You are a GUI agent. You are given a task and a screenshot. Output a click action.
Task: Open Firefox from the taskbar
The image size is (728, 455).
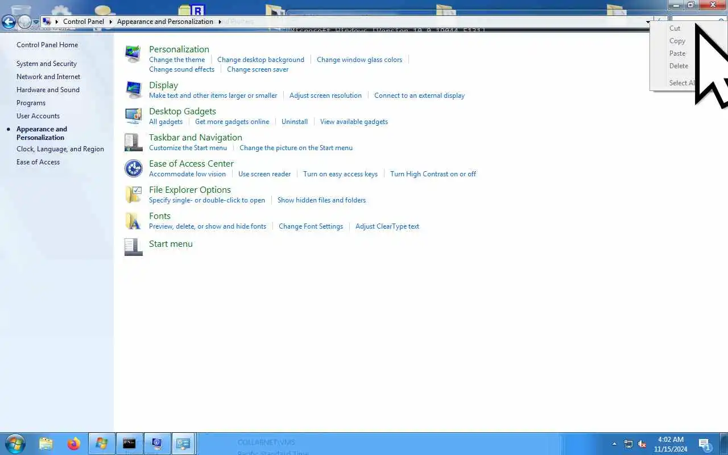tap(74, 444)
